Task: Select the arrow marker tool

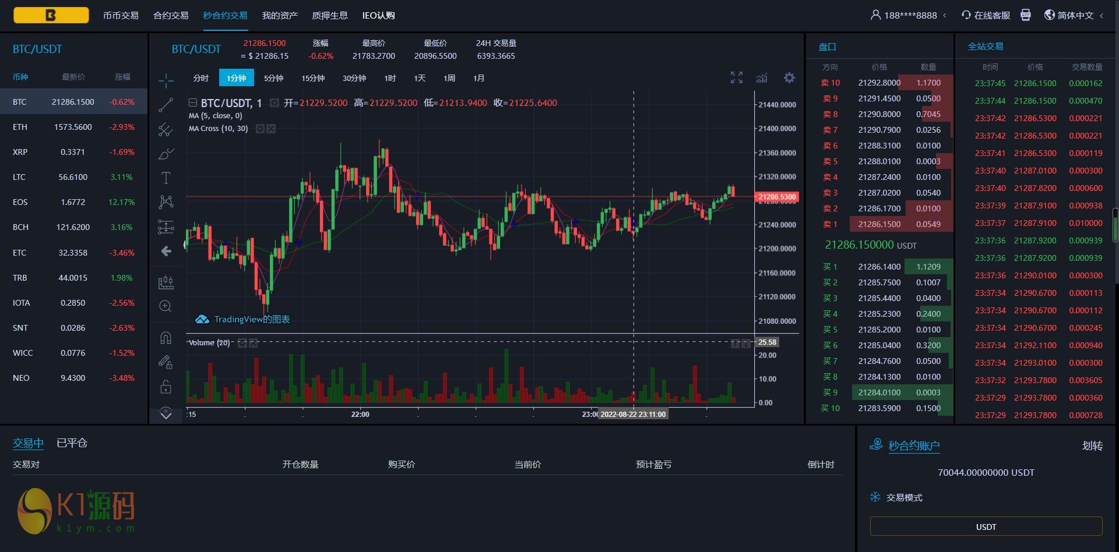Action: tap(166, 251)
